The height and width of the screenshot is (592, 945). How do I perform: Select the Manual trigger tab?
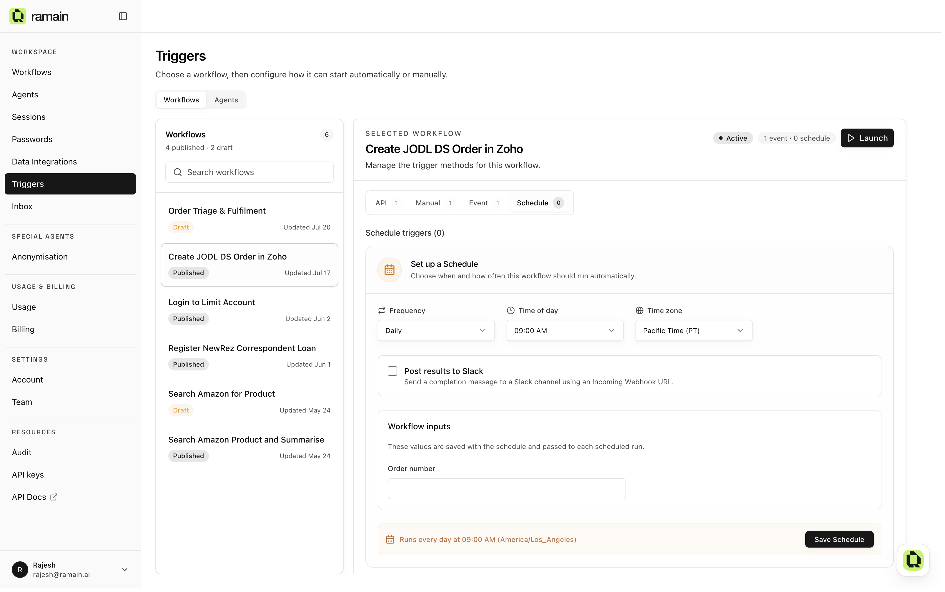click(434, 203)
